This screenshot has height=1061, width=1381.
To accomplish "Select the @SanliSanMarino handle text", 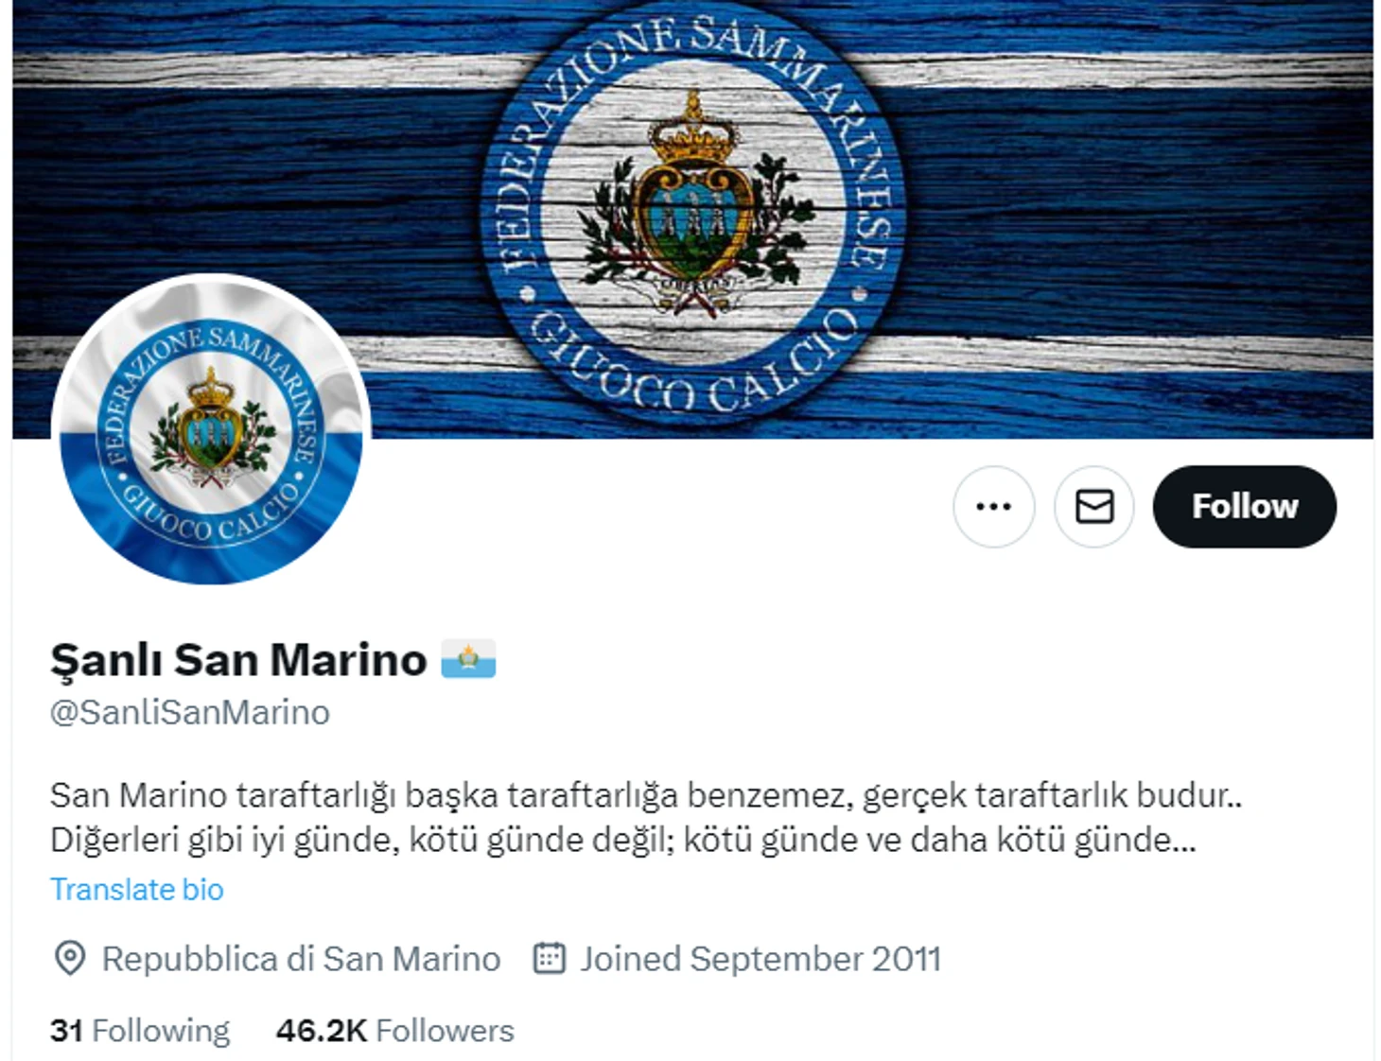I will click(x=189, y=712).
